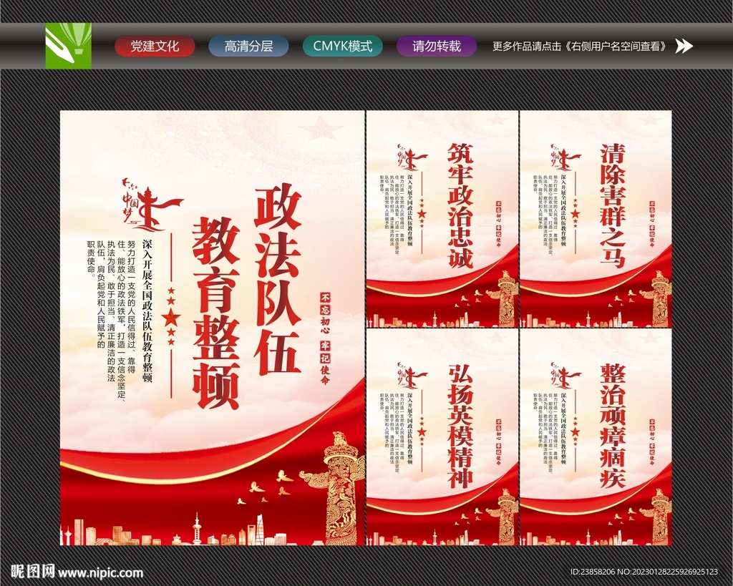
Task: Open the 清除害群之马 poster
Action: pos(596,219)
